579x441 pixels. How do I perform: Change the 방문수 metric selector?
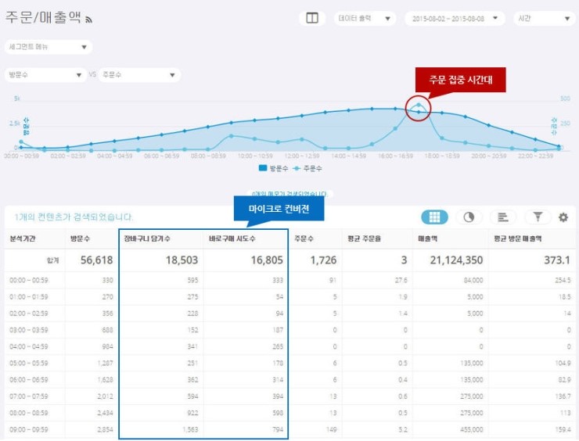tap(45, 75)
